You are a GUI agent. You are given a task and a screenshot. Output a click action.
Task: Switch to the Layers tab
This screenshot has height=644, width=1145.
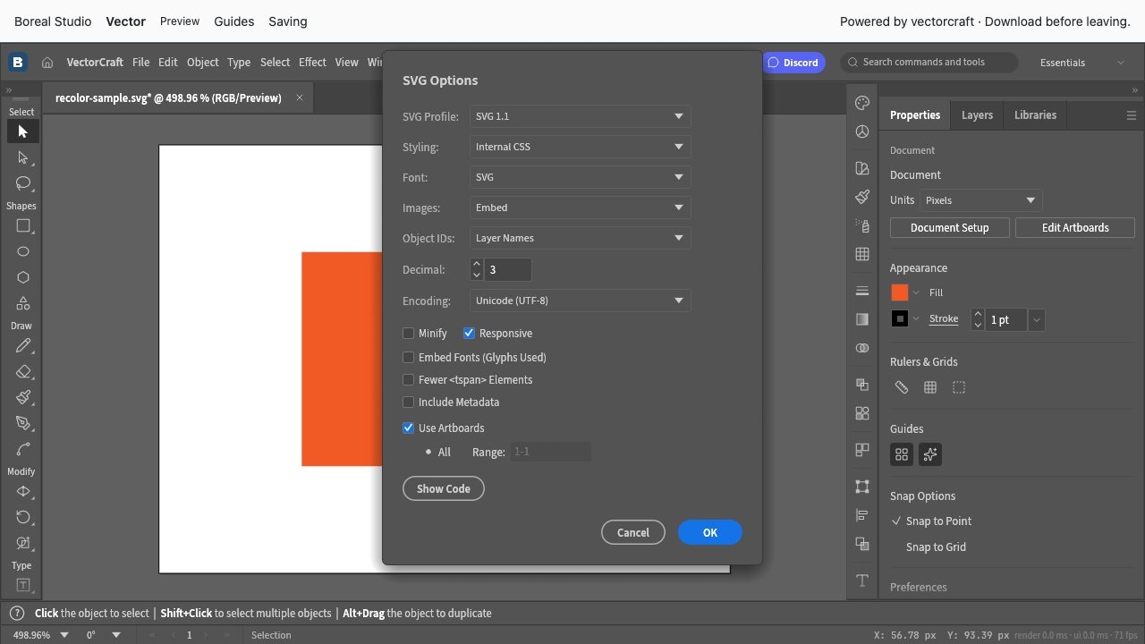point(977,115)
